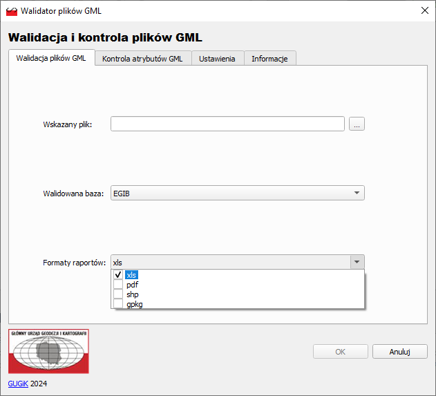Click the 'Walidacja i kontrola plików GML' heading
This screenshot has height=396, width=436.
tap(105, 37)
